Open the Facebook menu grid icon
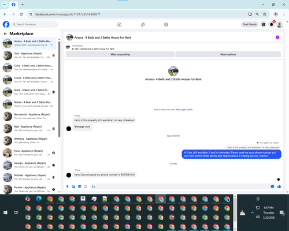Screen dimensions: 289x231 [263, 24]
